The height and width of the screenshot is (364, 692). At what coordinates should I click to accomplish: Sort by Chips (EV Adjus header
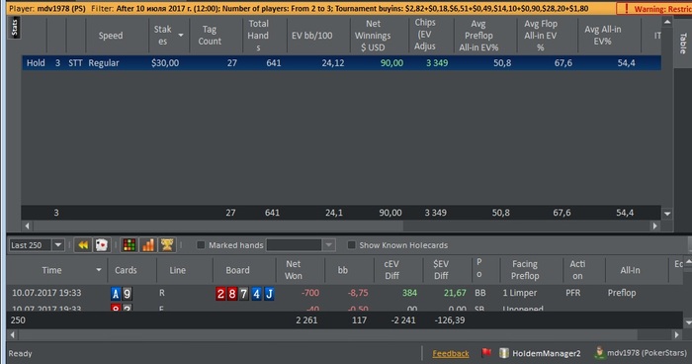pos(424,35)
